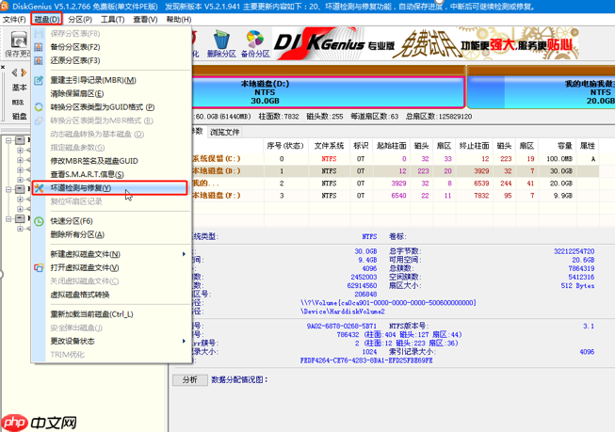Choose 查看S.M.A.R.T.信息(S) menu entry
The height and width of the screenshot is (432, 615).
coord(87,174)
